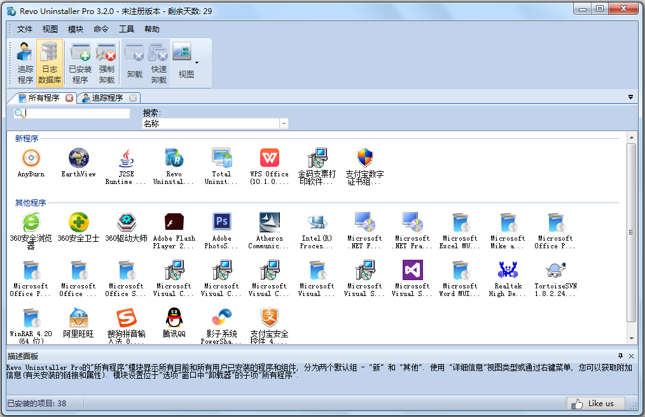Viewport: 645px width, 417px height.
Task: Open the 名称 search-by dropdown
Action: pos(284,124)
